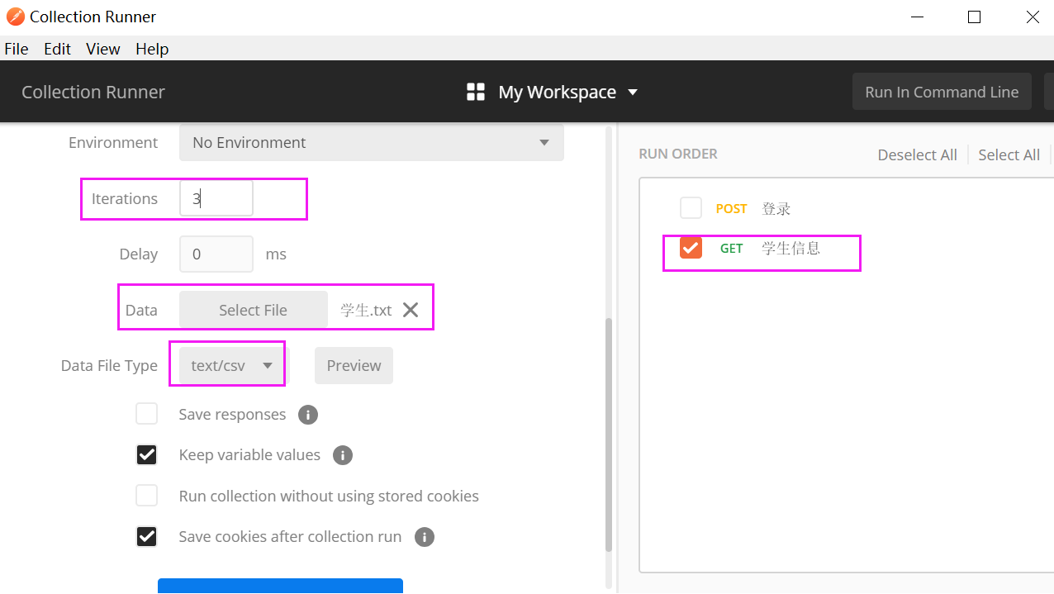This screenshot has width=1054, height=594.
Task: Remove the selected data file 学生.txt
Action: [x=411, y=310]
